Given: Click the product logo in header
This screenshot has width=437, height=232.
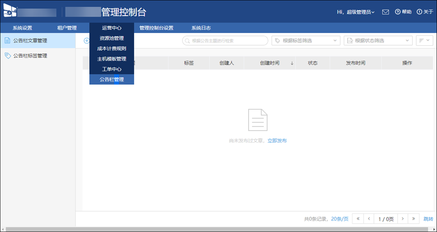Looking at the screenshot, I should 10,11.
